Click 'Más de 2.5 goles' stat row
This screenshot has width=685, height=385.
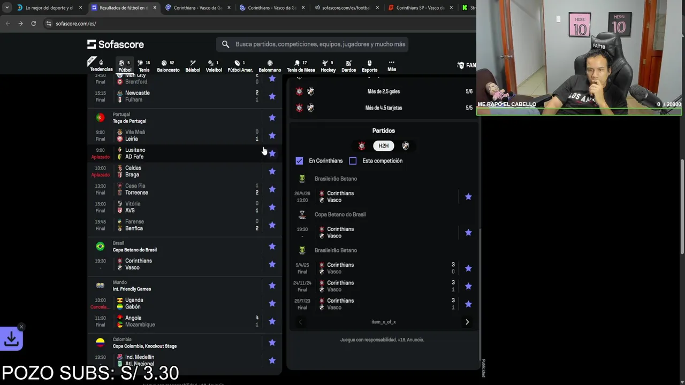pyautogui.click(x=384, y=91)
